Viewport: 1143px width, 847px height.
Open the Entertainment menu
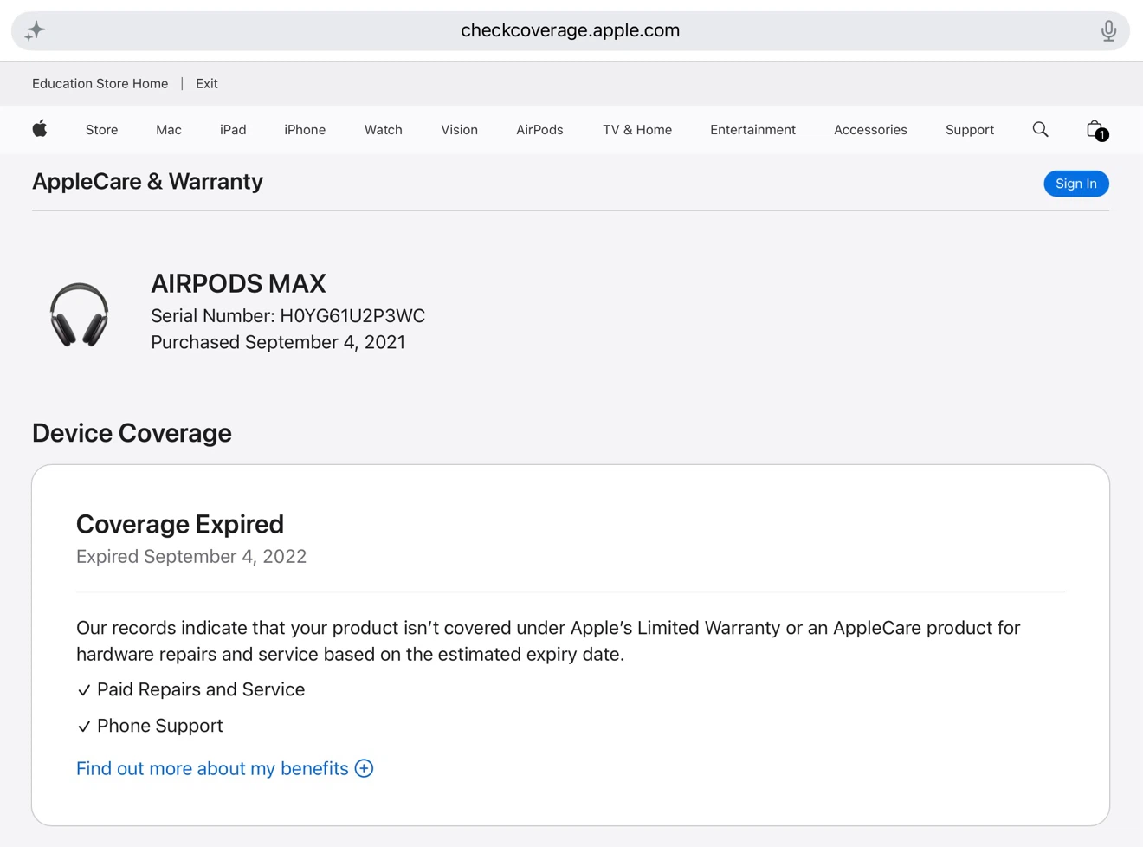[752, 130]
